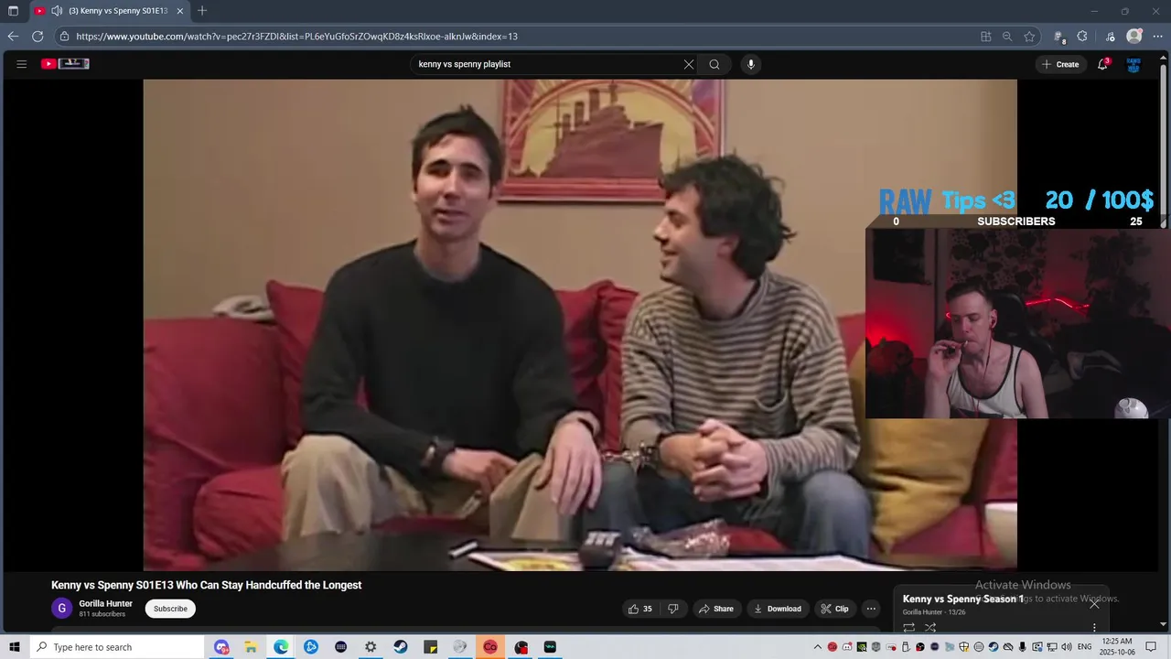
Task: Open the Windows Start menu
Action: pyautogui.click(x=15, y=647)
